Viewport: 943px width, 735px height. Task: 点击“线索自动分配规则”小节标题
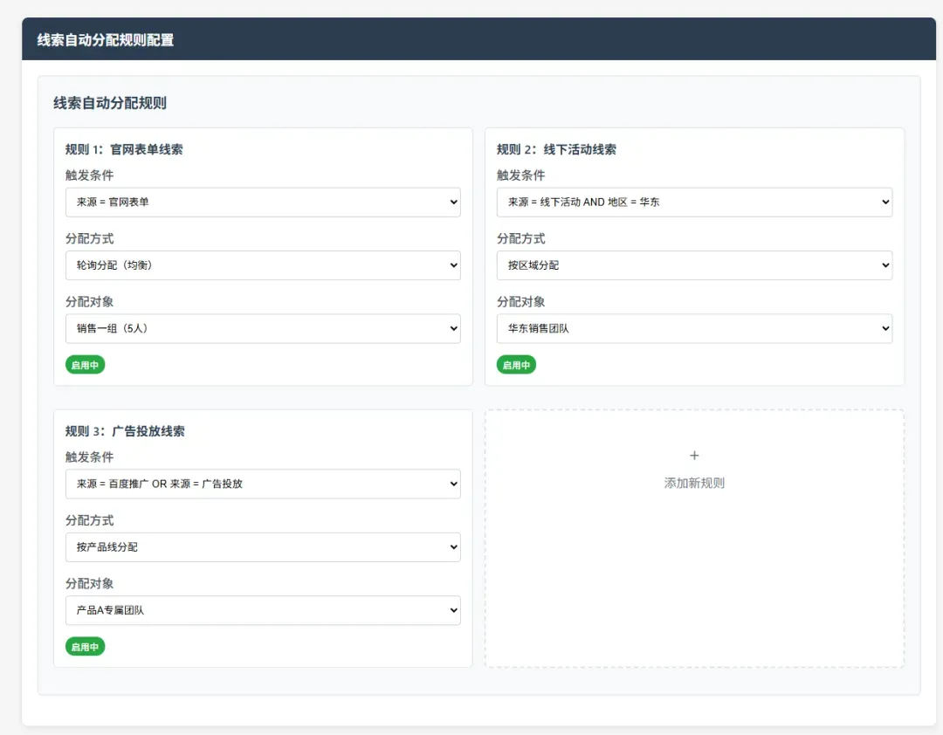(110, 103)
